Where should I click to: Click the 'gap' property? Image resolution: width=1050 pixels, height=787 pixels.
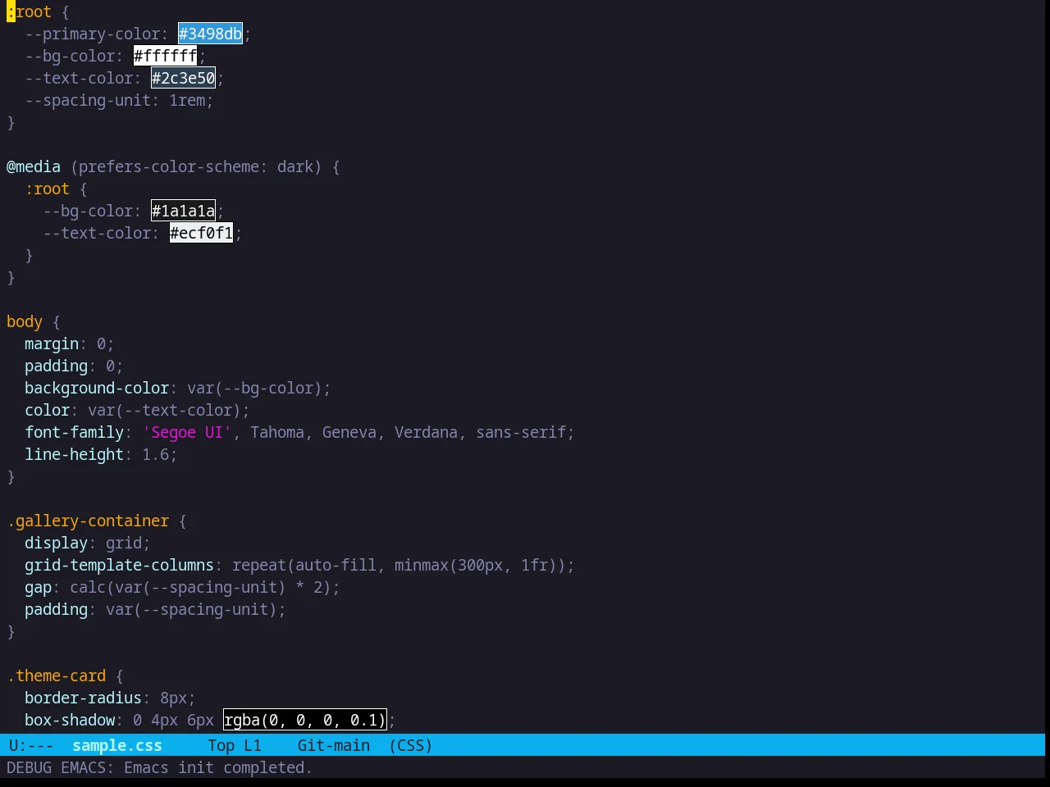tap(38, 587)
